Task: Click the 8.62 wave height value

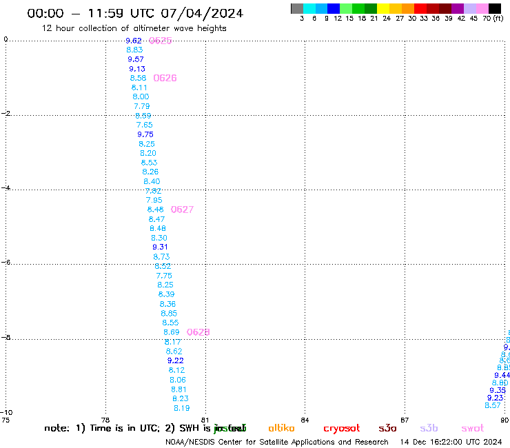Action: click(x=174, y=352)
